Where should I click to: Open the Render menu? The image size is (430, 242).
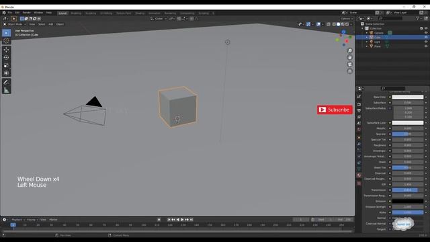[x=27, y=13]
